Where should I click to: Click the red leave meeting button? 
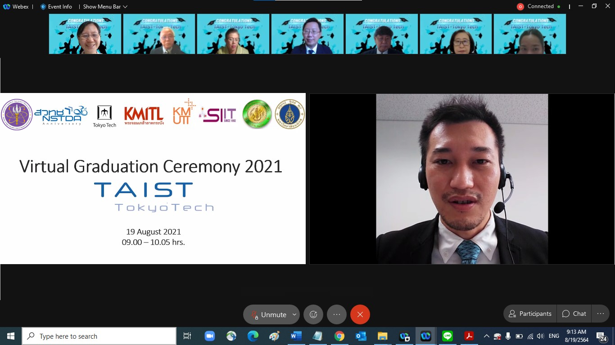pos(360,314)
